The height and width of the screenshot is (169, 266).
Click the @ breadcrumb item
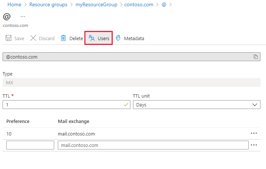click(x=164, y=5)
